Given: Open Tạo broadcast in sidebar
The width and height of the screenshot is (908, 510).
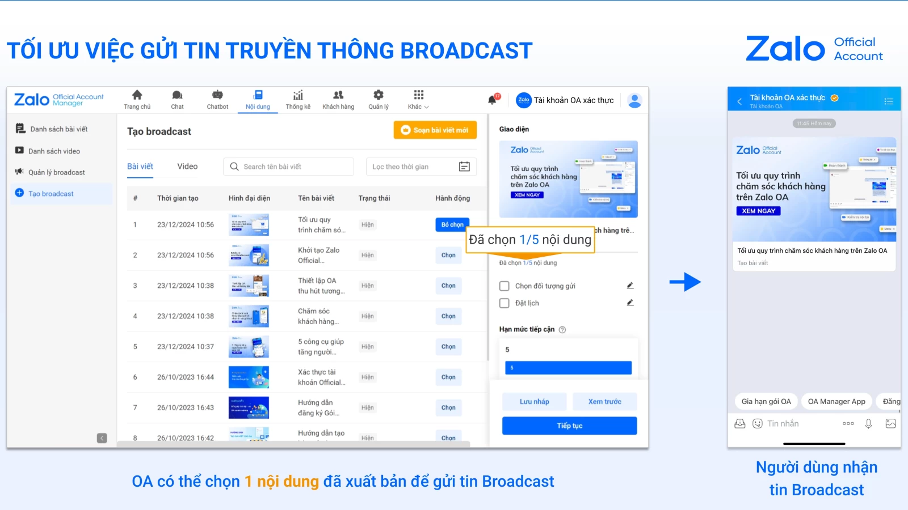Looking at the screenshot, I should tap(61, 194).
